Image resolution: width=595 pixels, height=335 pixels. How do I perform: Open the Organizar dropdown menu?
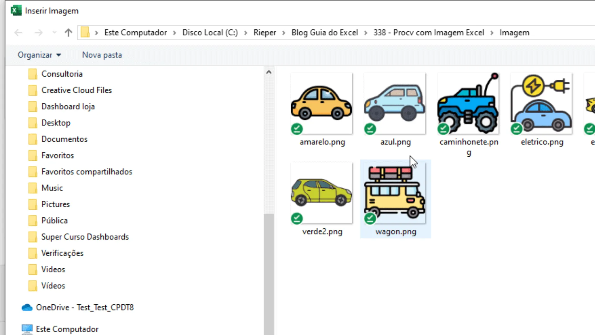click(x=39, y=55)
